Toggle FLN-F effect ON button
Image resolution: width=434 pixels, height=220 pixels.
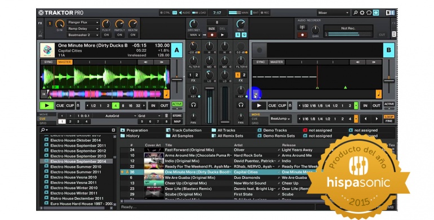[107, 35]
